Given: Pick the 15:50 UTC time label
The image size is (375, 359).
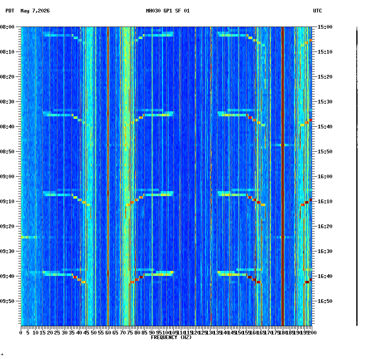Looking at the screenshot, I should [x=325, y=152].
